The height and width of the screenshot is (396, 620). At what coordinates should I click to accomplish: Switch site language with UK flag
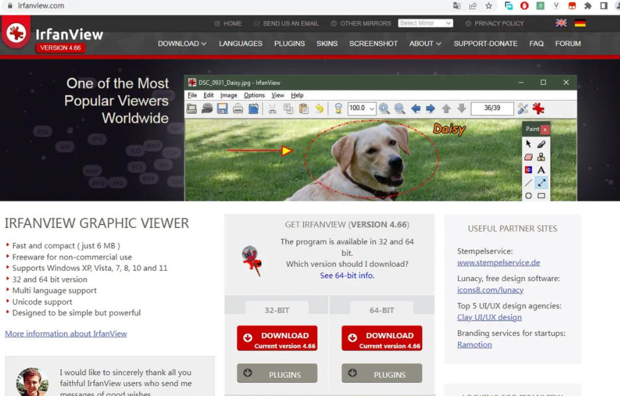coord(561,23)
